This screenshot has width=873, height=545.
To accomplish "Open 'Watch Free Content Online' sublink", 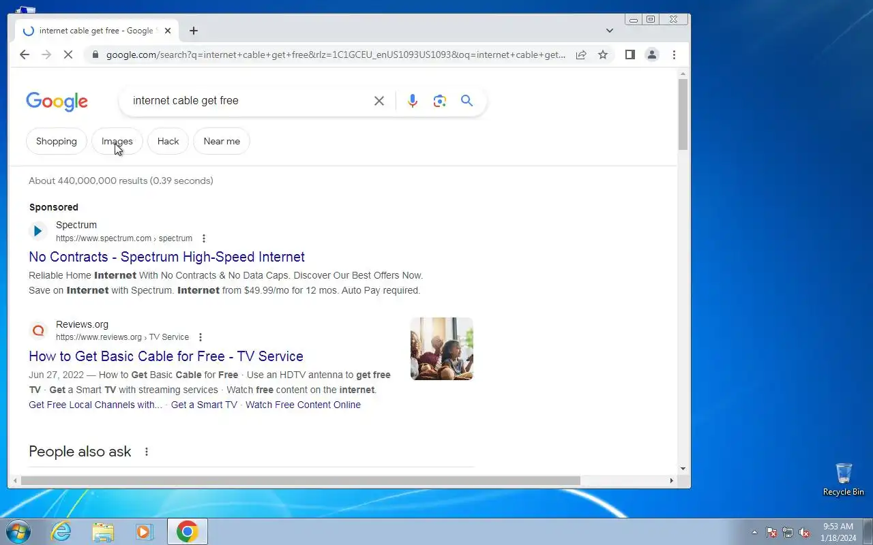I will click(x=303, y=405).
